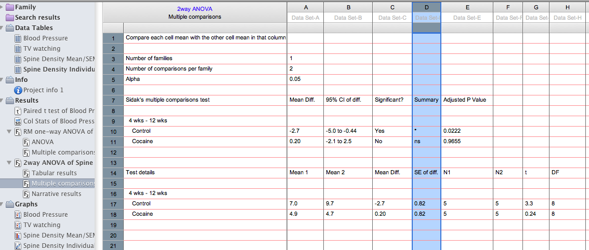This screenshot has height=250, width=589.
Task: Open the Blood Pressure data table icon
Action: (x=18, y=38)
